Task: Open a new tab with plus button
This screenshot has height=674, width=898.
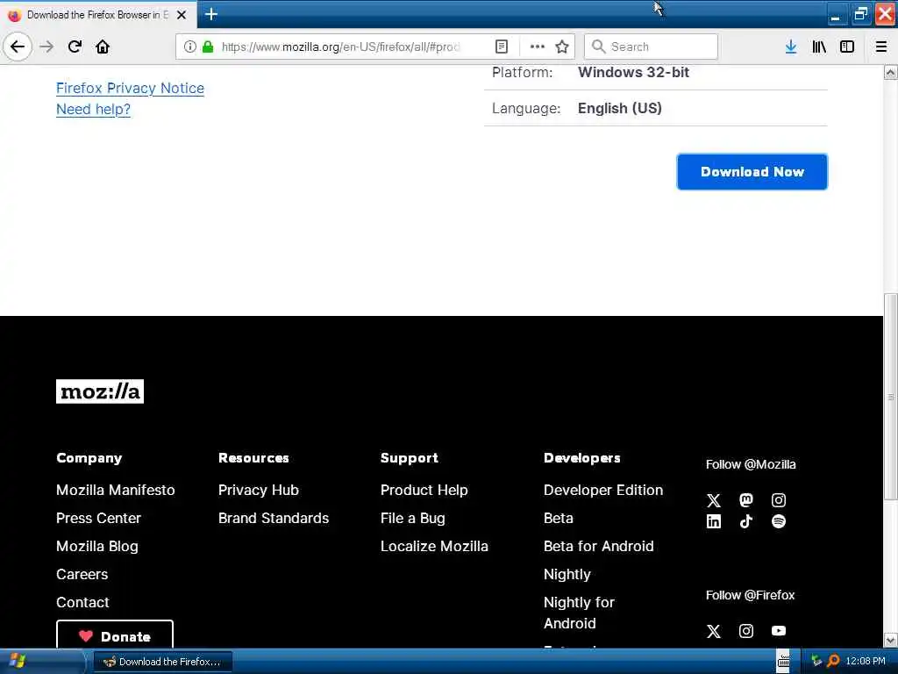Action: [211, 14]
